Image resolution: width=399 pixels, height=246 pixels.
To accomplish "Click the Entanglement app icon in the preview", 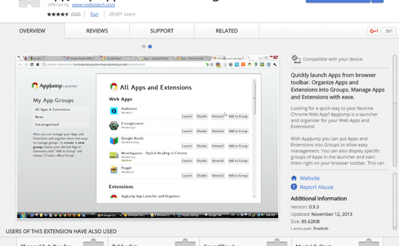I will pyautogui.click(x=114, y=126).
